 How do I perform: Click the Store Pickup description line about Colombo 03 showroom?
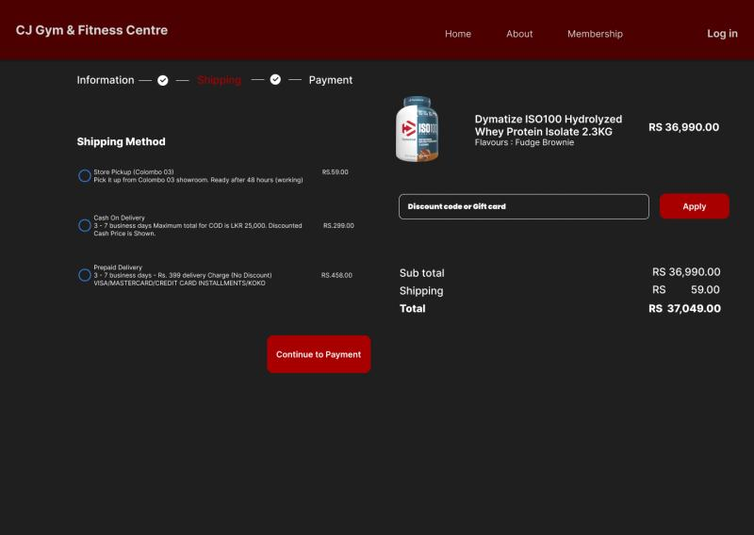[x=198, y=180]
